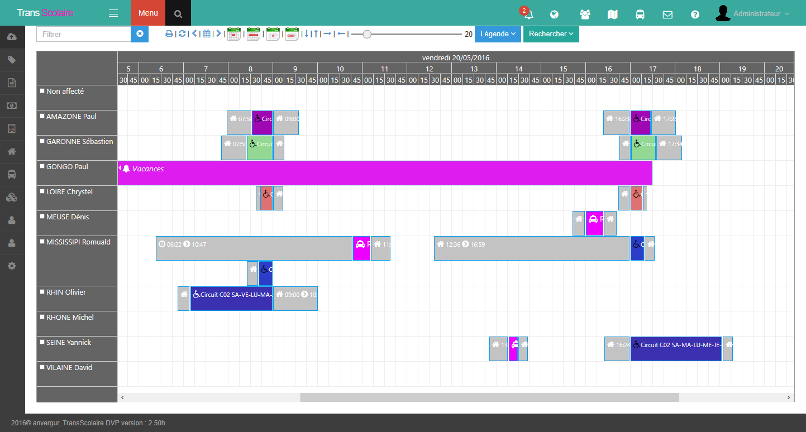
Task: Clear the filter with the X button
Action: coord(140,34)
